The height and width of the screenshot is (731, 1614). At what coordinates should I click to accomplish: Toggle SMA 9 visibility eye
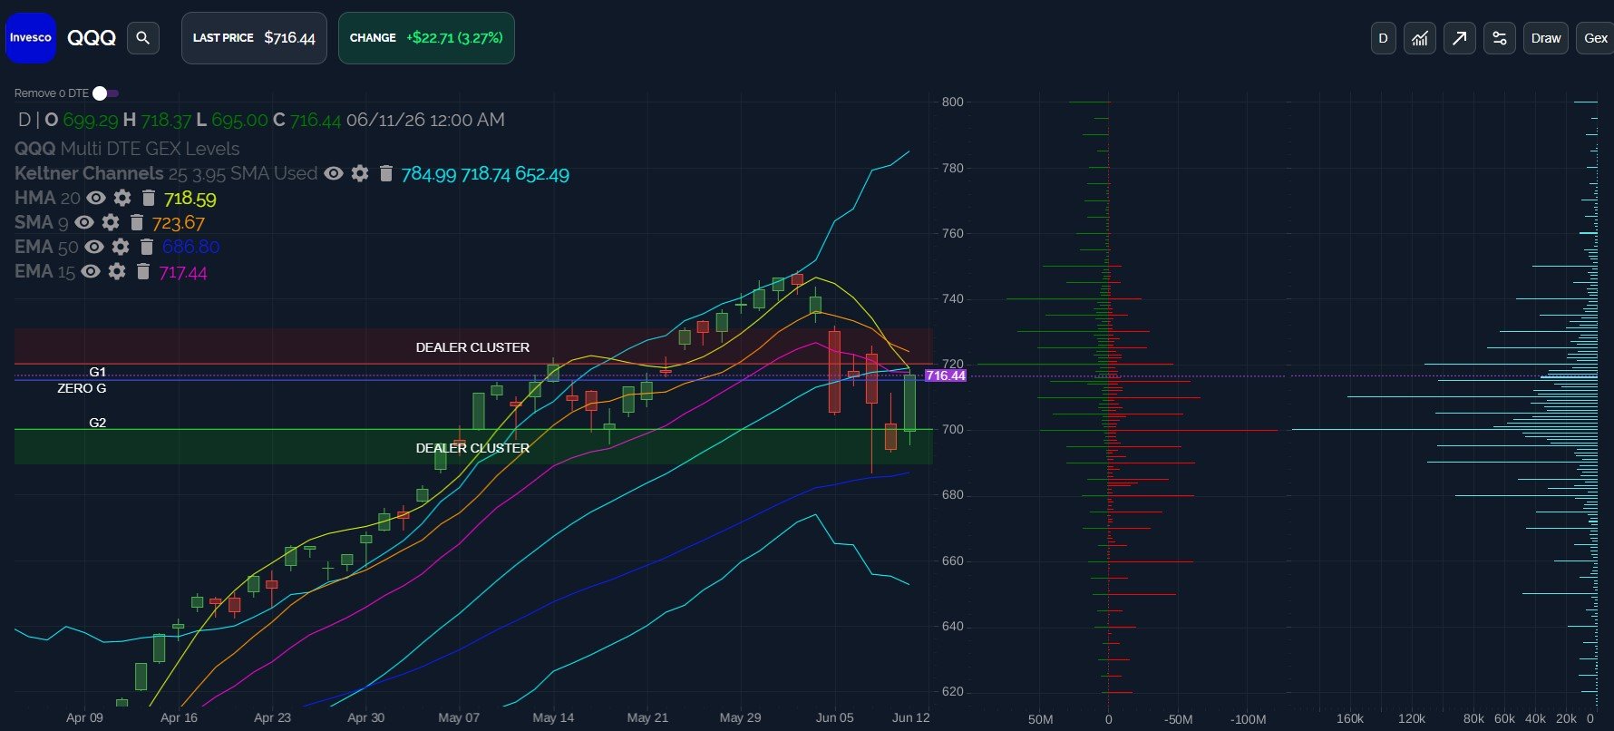pyautogui.click(x=84, y=222)
